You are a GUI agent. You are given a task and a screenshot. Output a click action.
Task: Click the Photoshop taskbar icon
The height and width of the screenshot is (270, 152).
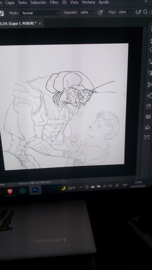[35, 190]
